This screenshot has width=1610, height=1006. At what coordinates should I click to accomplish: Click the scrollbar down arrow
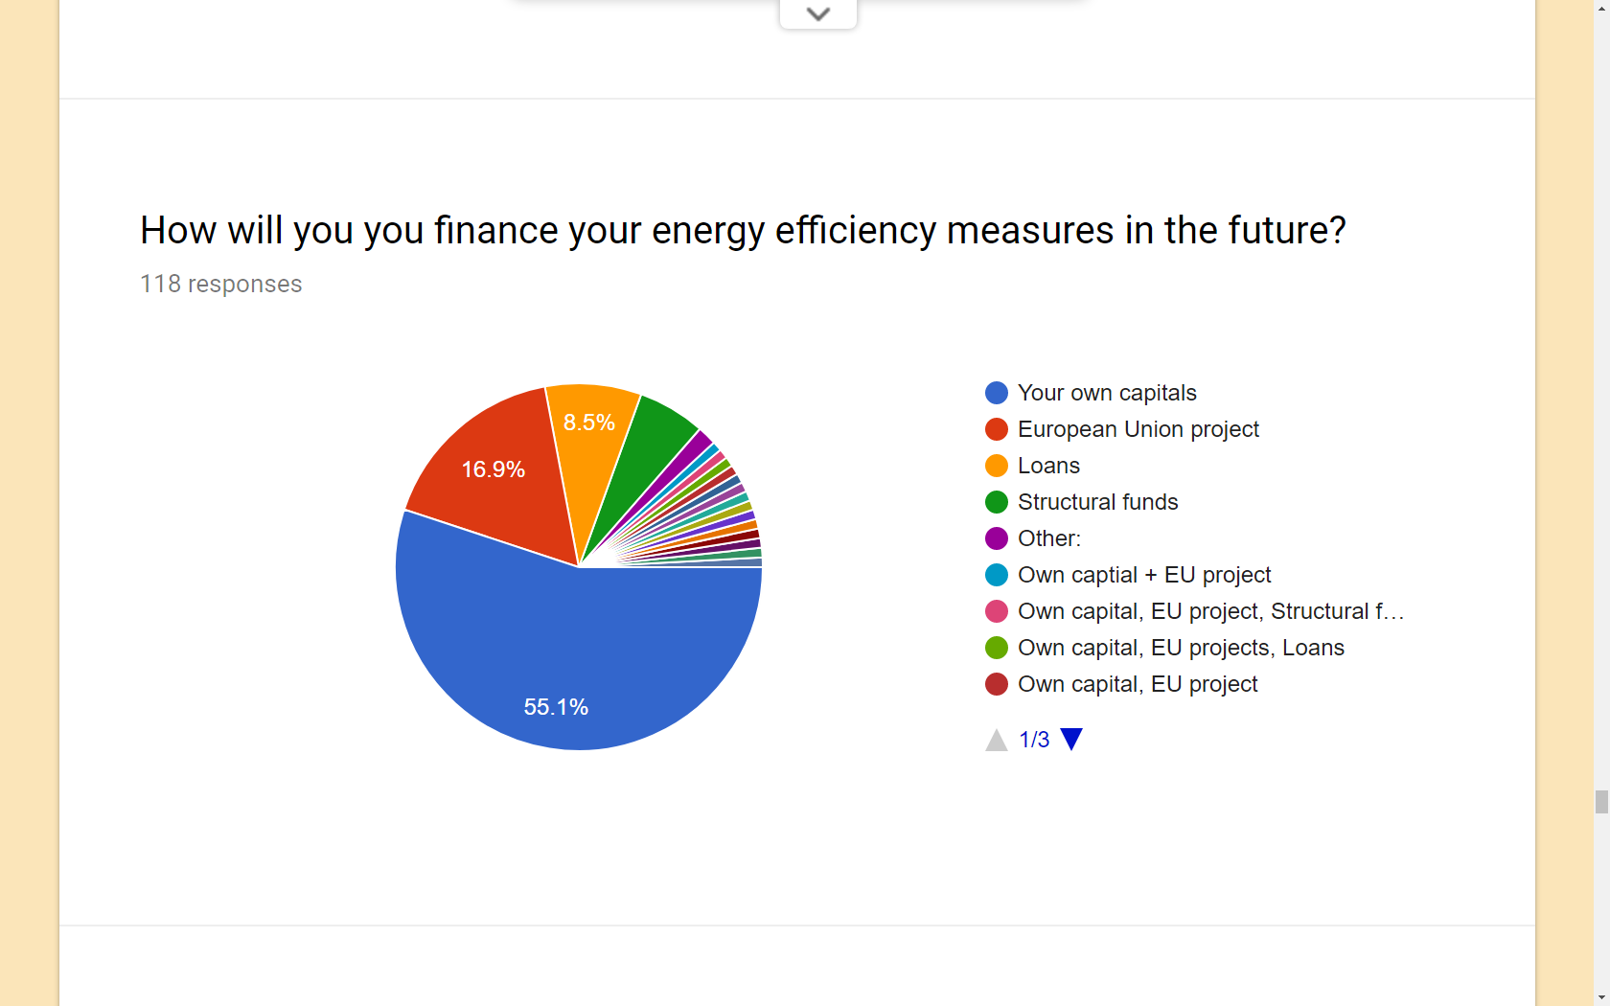point(1601,998)
